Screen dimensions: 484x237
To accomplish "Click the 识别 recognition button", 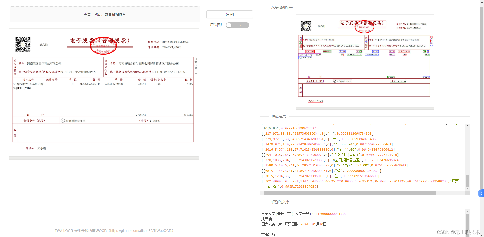I will click(x=229, y=14).
